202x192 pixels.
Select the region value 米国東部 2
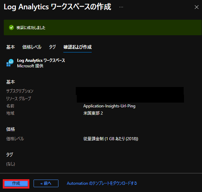click(x=93, y=113)
